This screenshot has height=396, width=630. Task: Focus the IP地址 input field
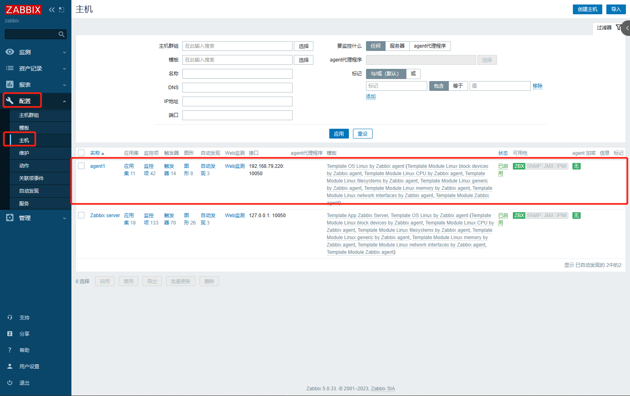[x=237, y=101]
